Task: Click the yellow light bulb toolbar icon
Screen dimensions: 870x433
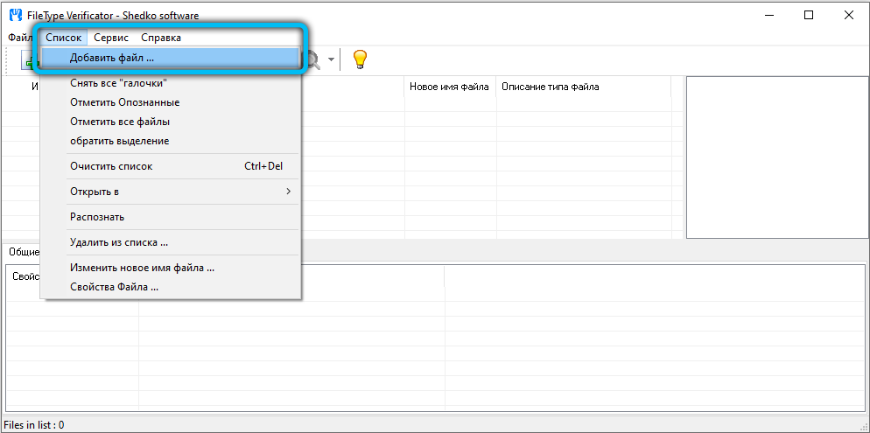Action: click(x=359, y=59)
